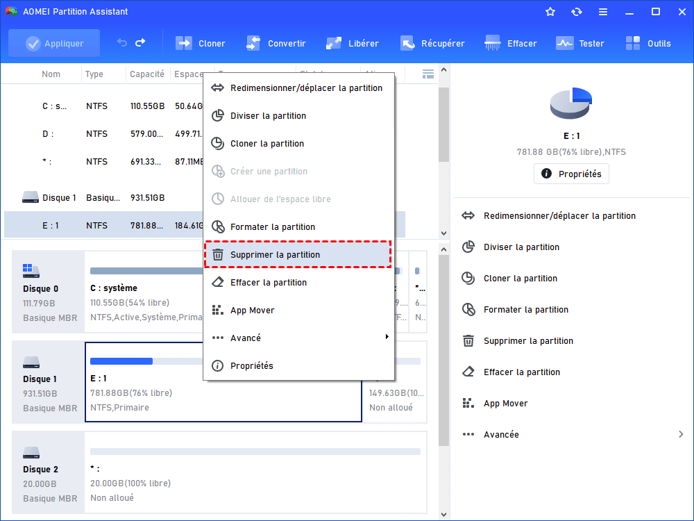Choose Diviser la partition in context menu
This screenshot has width=694, height=521.
298,115
